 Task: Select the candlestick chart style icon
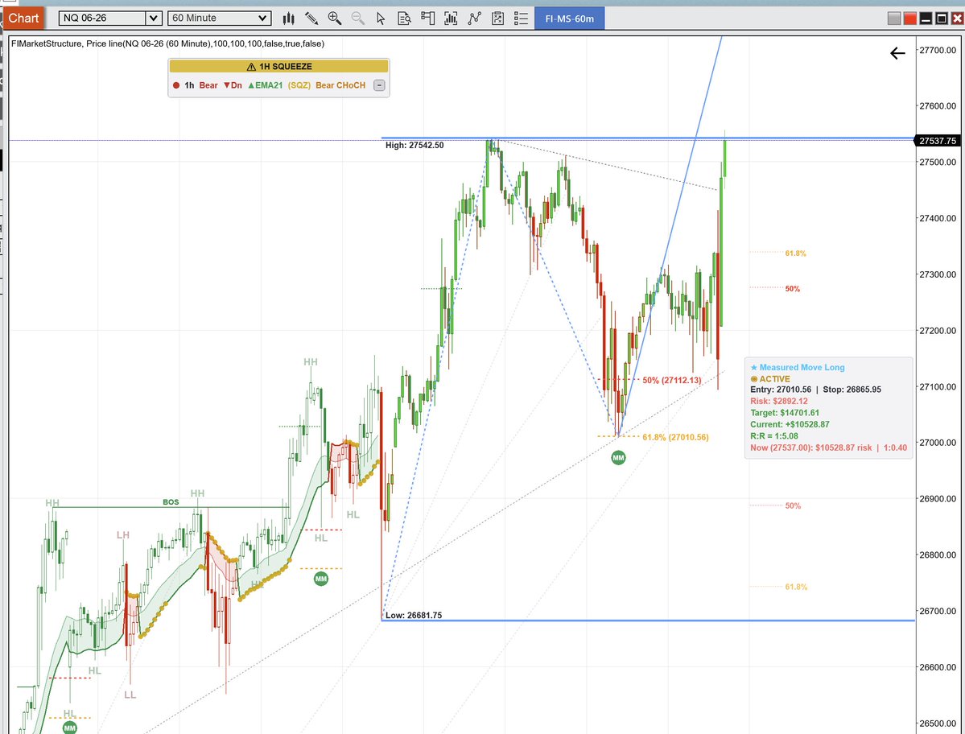pos(288,18)
